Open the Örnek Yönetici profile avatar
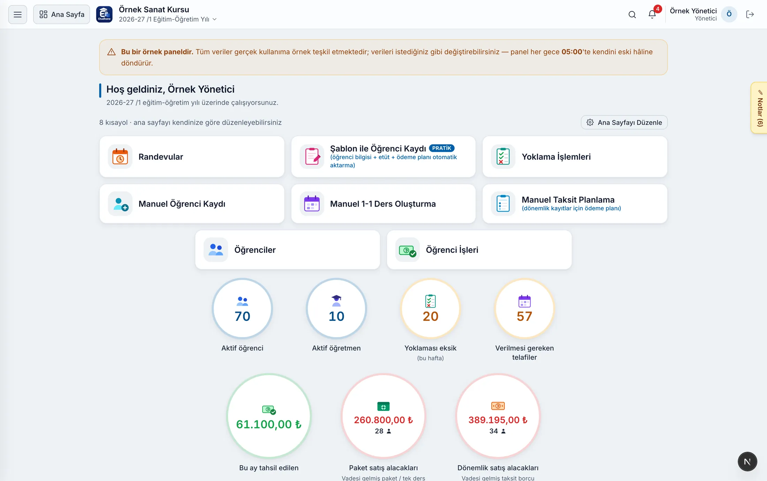767x481 pixels. click(729, 14)
